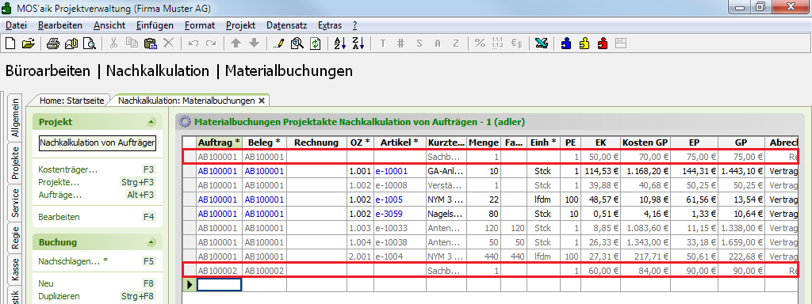This screenshot has height=304, width=812.
Task: Click the refresh icon in toolbar
Action: point(315,44)
